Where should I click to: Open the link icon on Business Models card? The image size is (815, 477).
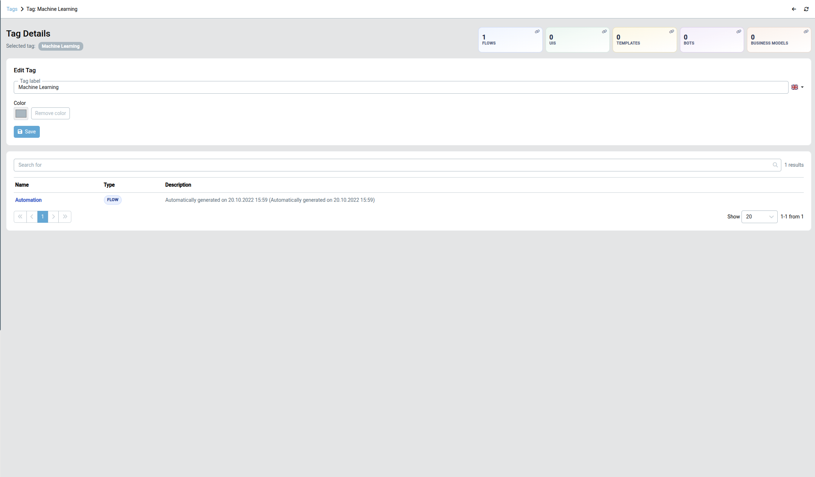tap(806, 31)
